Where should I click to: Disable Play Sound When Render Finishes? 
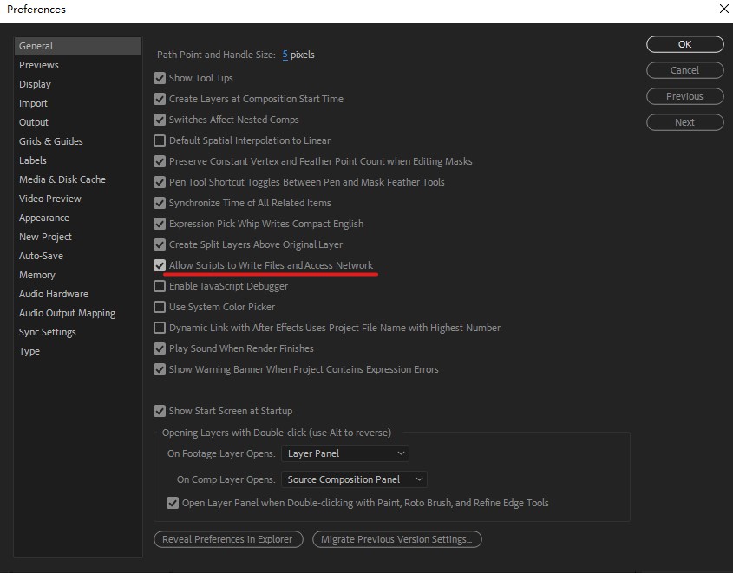[x=160, y=348]
